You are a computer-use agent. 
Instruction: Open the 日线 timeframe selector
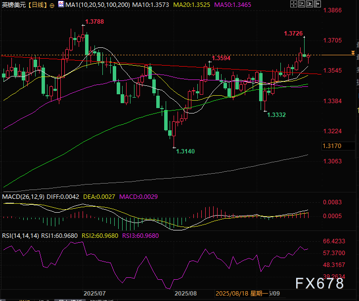tap(37, 5)
